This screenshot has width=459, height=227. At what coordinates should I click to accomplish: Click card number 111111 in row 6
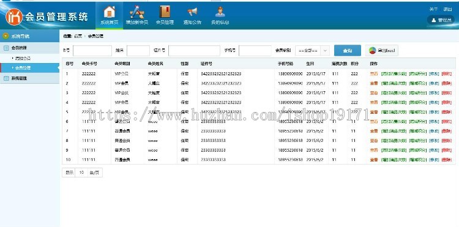[89, 121]
